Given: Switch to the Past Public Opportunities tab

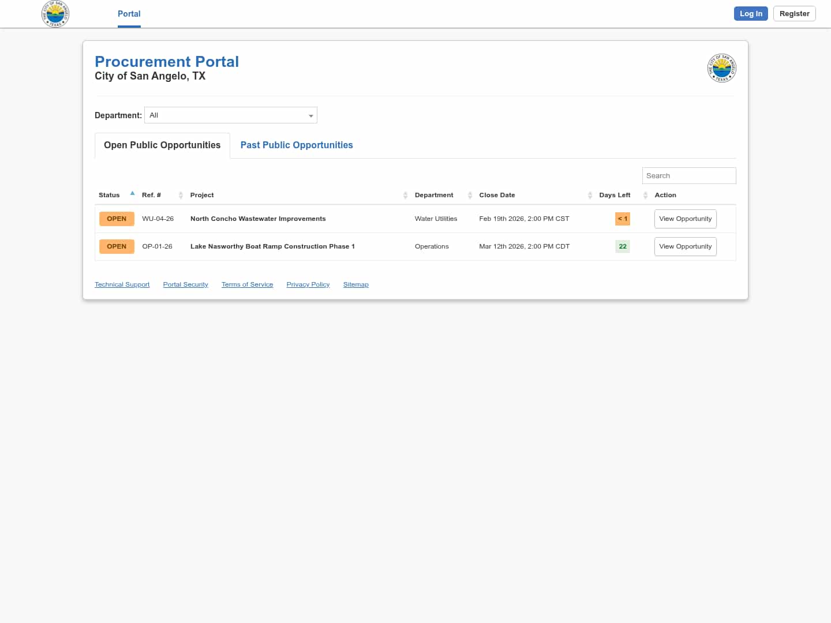Looking at the screenshot, I should [296, 145].
